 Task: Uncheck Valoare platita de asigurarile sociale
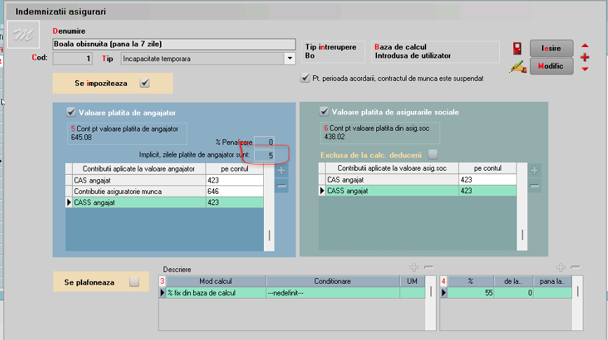[324, 112]
